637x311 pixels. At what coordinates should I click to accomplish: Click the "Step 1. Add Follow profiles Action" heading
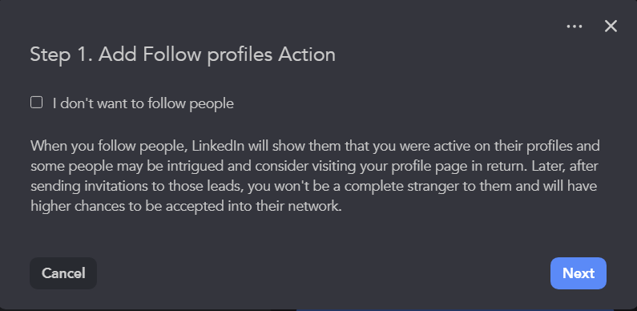[x=183, y=55]
